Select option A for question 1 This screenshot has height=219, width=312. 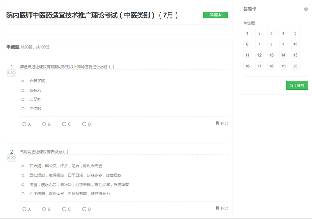(25, 124)
